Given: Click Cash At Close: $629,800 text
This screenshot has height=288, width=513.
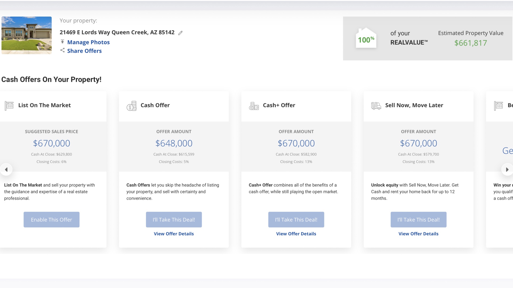Looking at the screenshot, I should 52,154.
